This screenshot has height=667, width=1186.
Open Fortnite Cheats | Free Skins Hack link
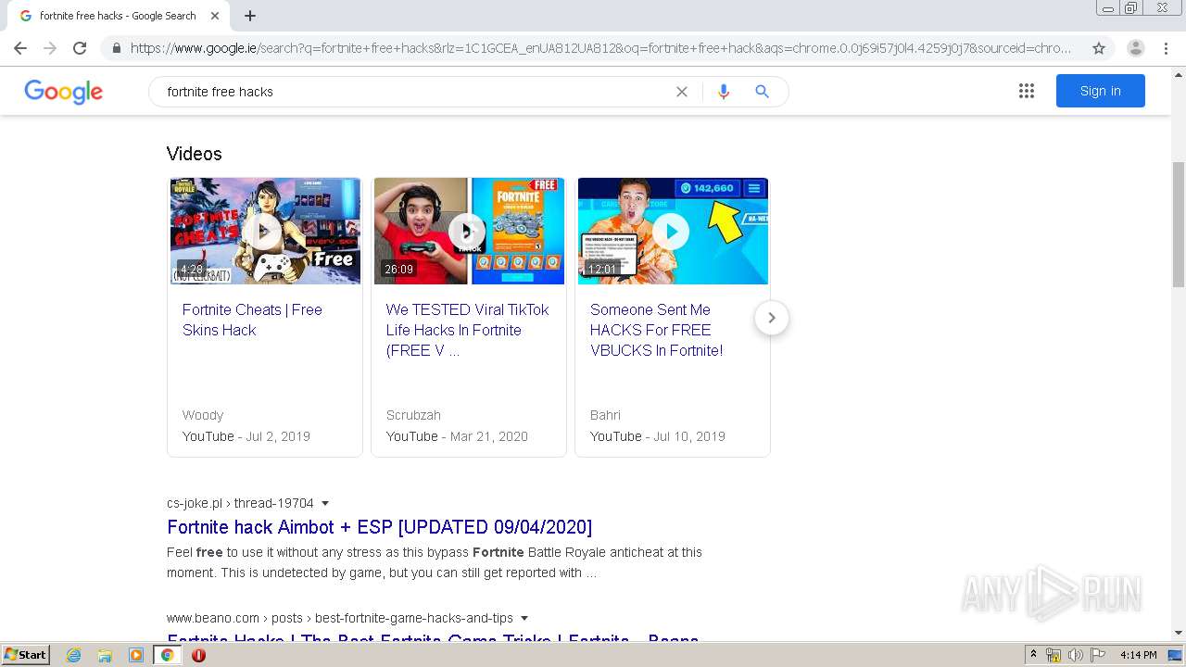tap(252, 320)
